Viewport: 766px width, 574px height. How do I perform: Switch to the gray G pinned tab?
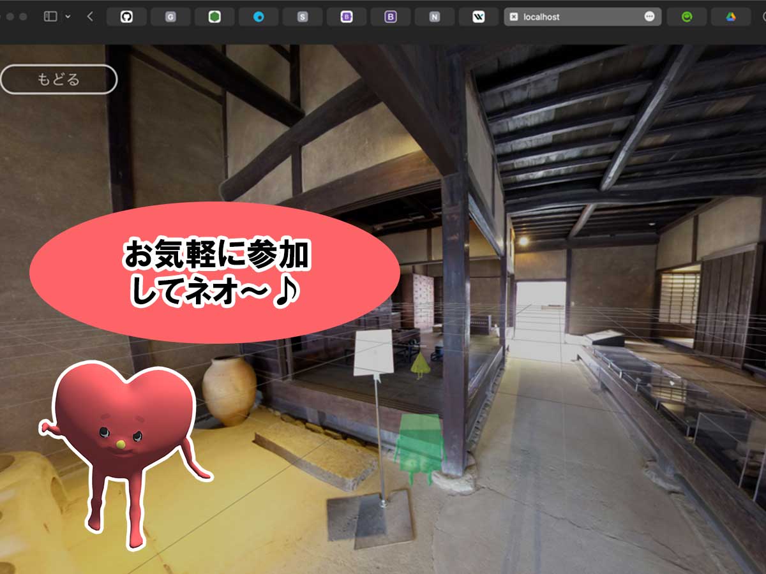tap(170, 17)
